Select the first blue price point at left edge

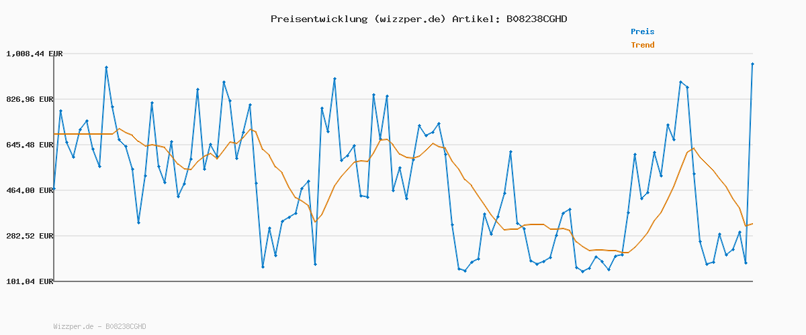pos(54,190)
